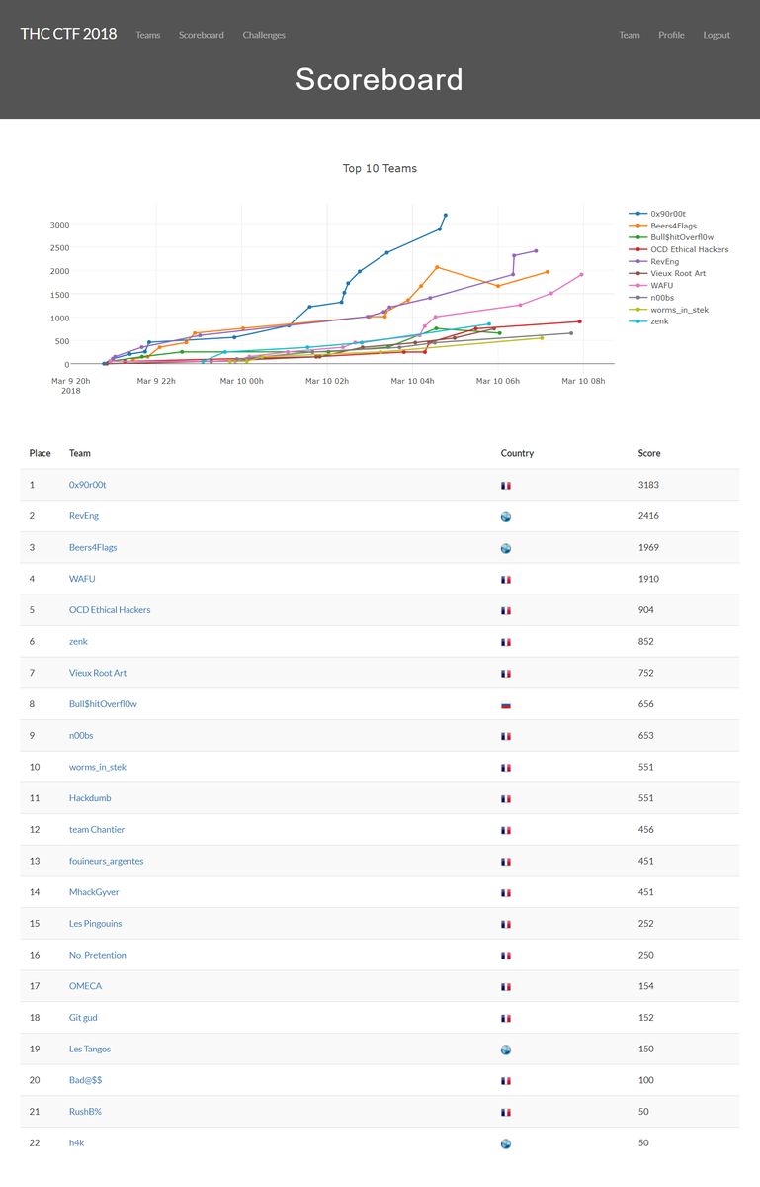Open fouineurs_argentes team link
Viewport: 760px width, 1187px height.
pos(107,861)
